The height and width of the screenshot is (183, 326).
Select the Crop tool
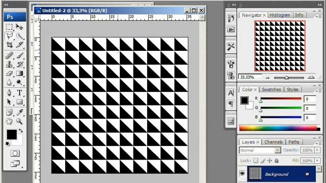(9, 45)
